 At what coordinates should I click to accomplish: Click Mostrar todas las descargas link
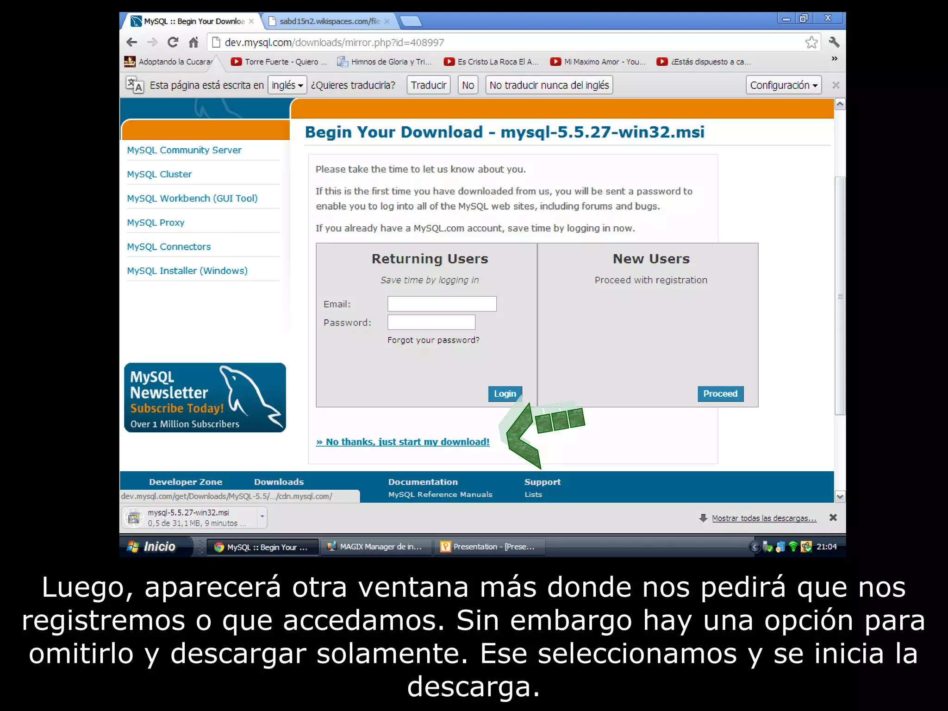click(764, 518)
